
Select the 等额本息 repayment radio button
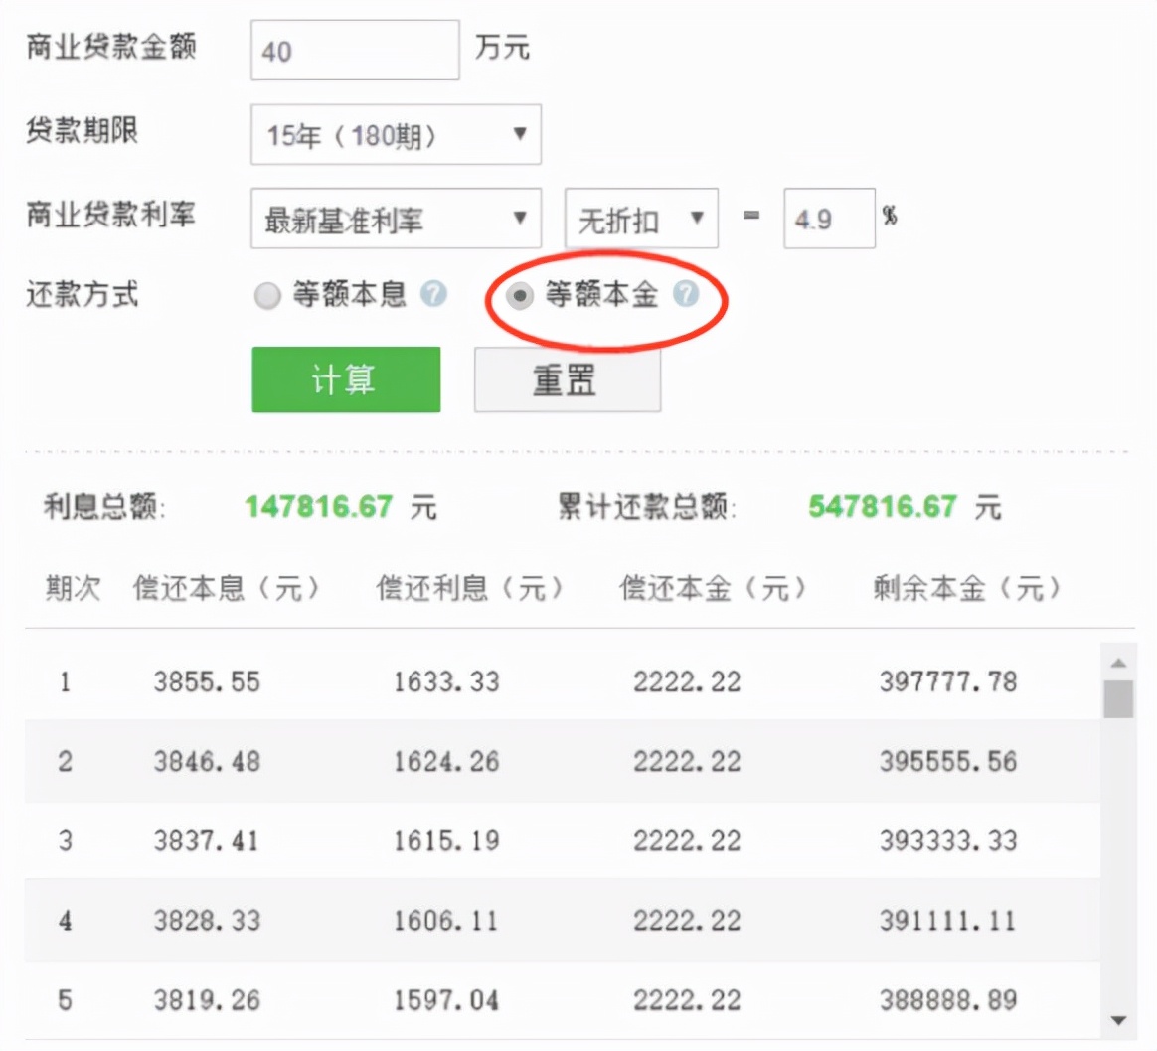[x=267, y=296]
